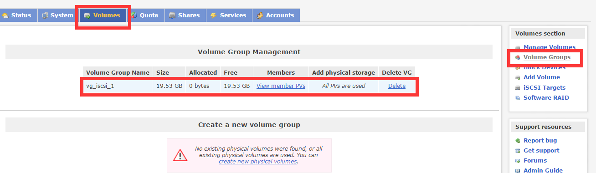Viewport: 596px width, 173px height.
Task: Open the Report bug link
Action: click(x=540, y=140)
